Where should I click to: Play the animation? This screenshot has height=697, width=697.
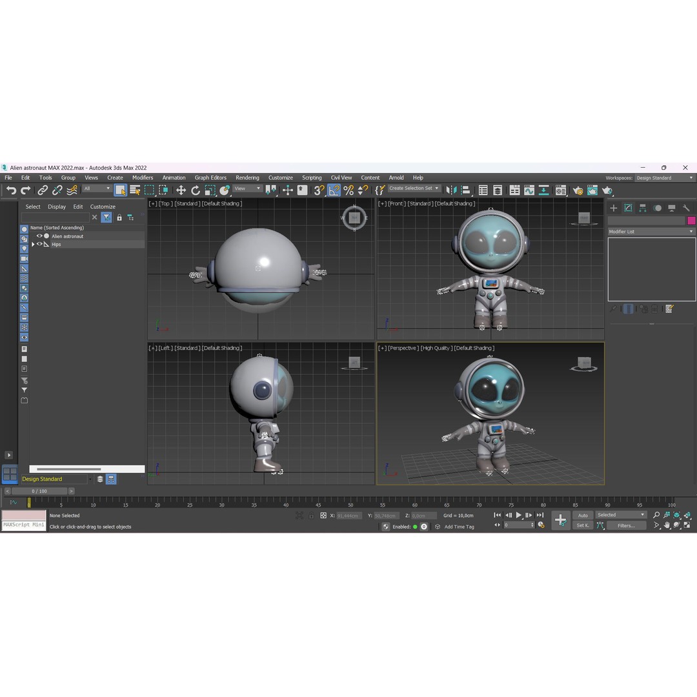pos(519,515)
